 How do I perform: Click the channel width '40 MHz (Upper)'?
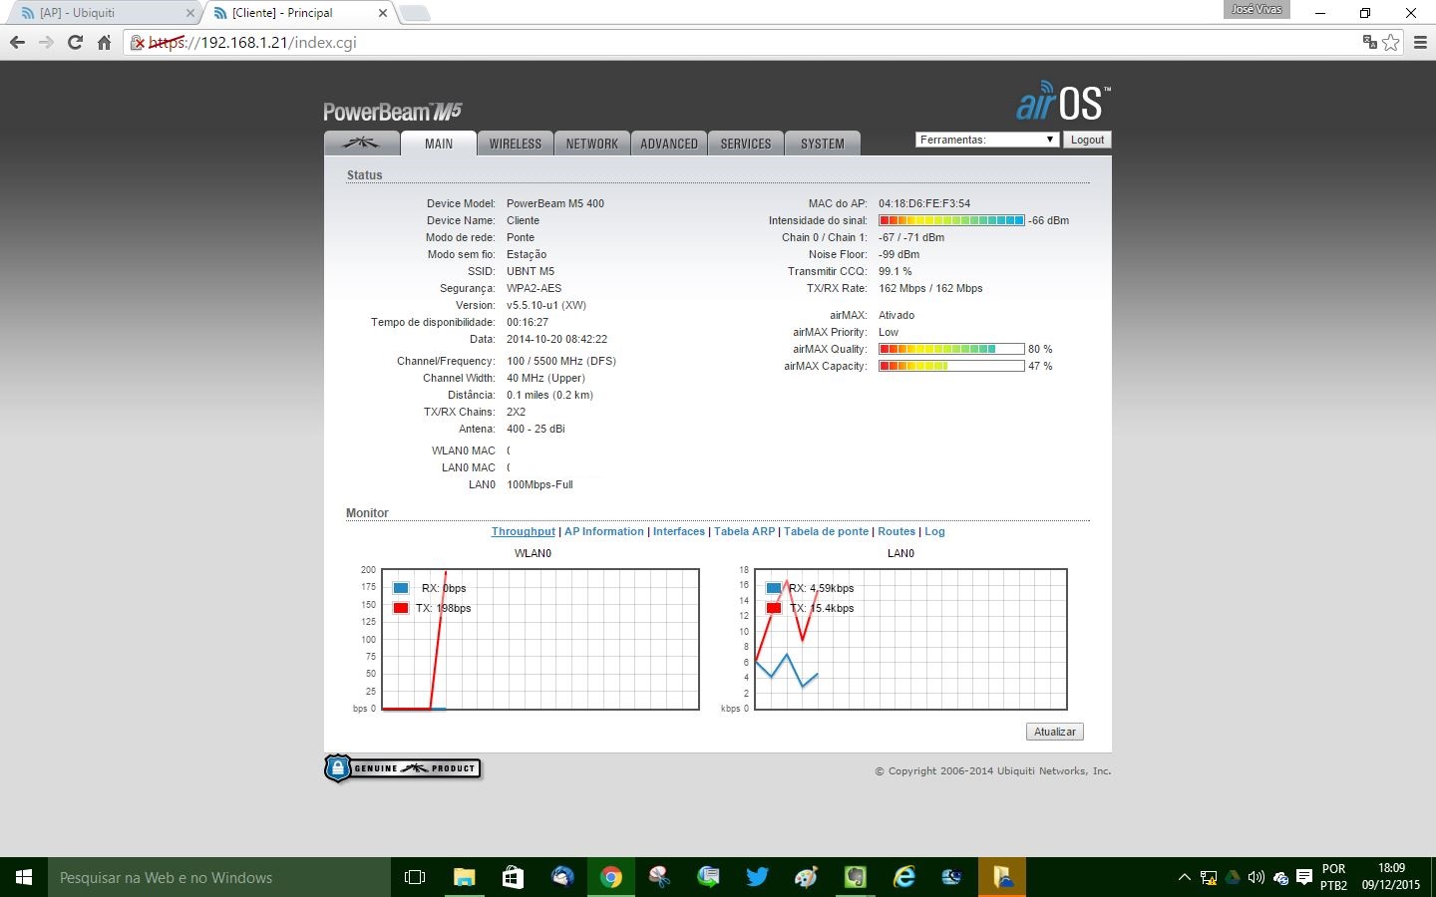pos(545,378)
